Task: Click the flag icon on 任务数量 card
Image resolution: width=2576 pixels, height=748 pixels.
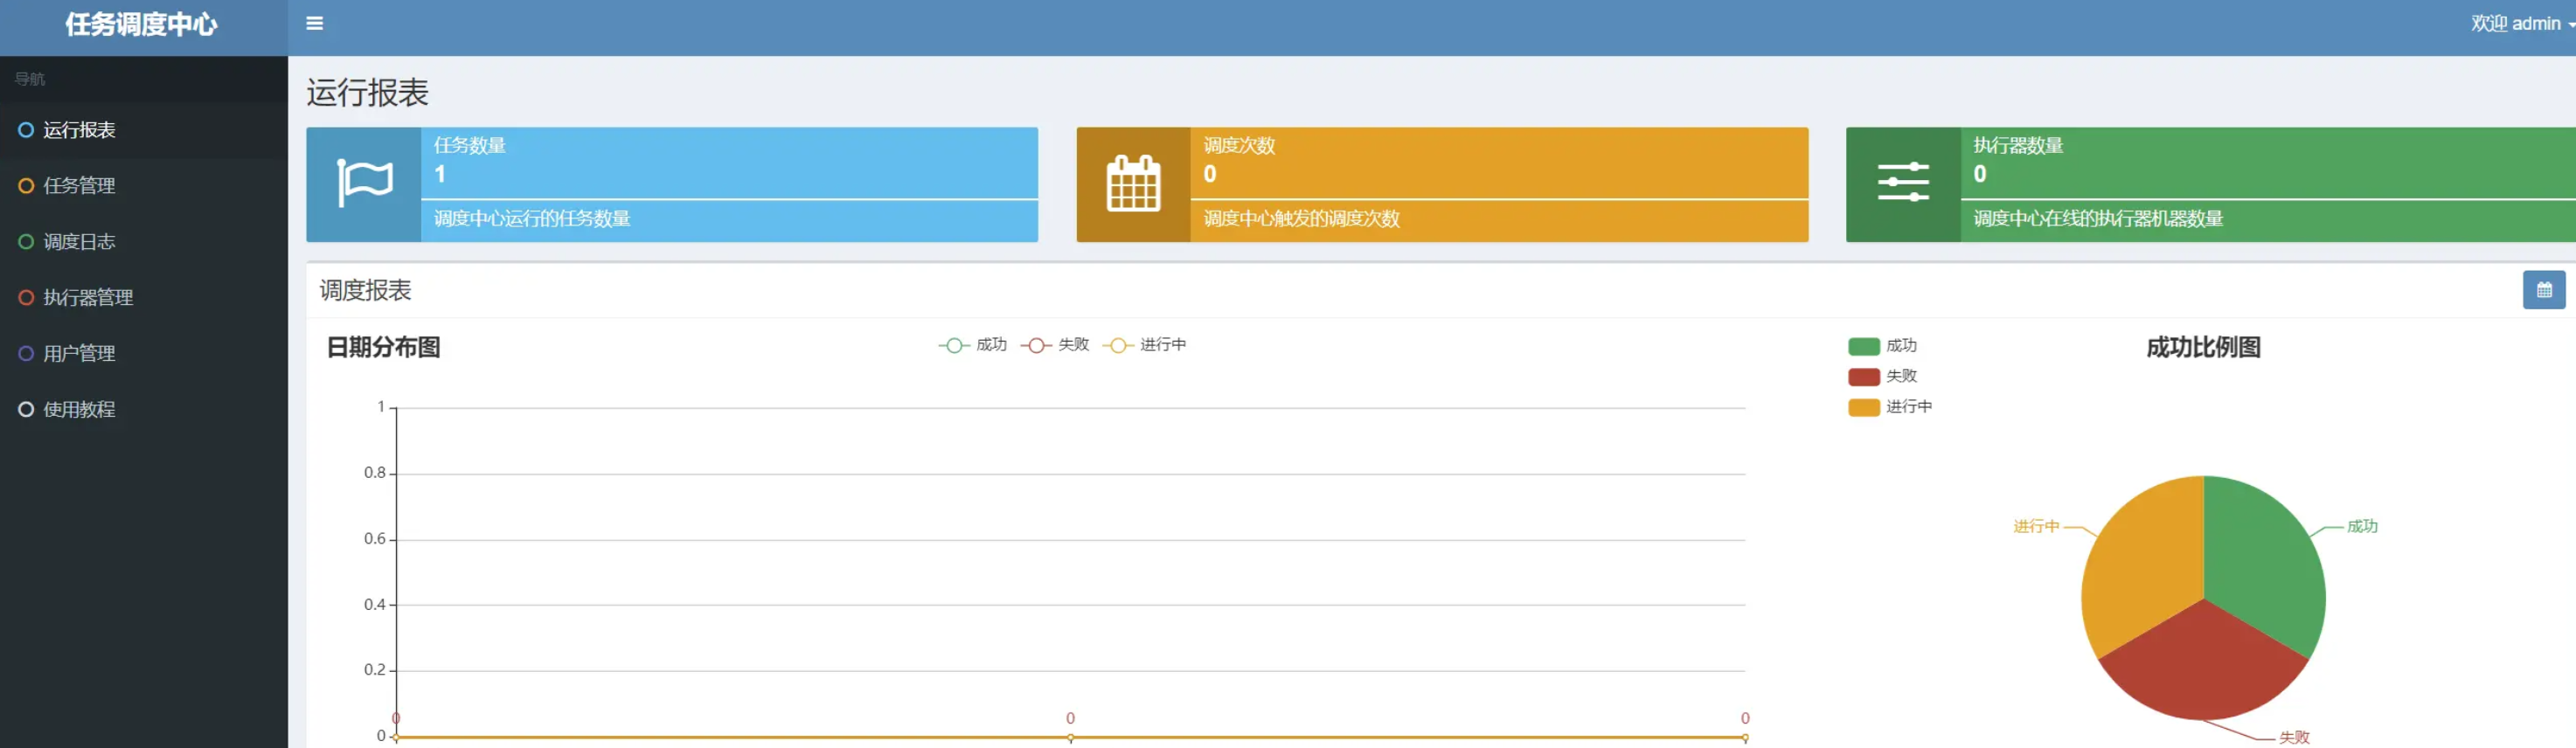Action: (364, 184)
